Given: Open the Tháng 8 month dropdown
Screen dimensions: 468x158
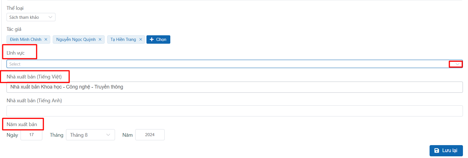Looking at the screenshot, I should 90,135.
